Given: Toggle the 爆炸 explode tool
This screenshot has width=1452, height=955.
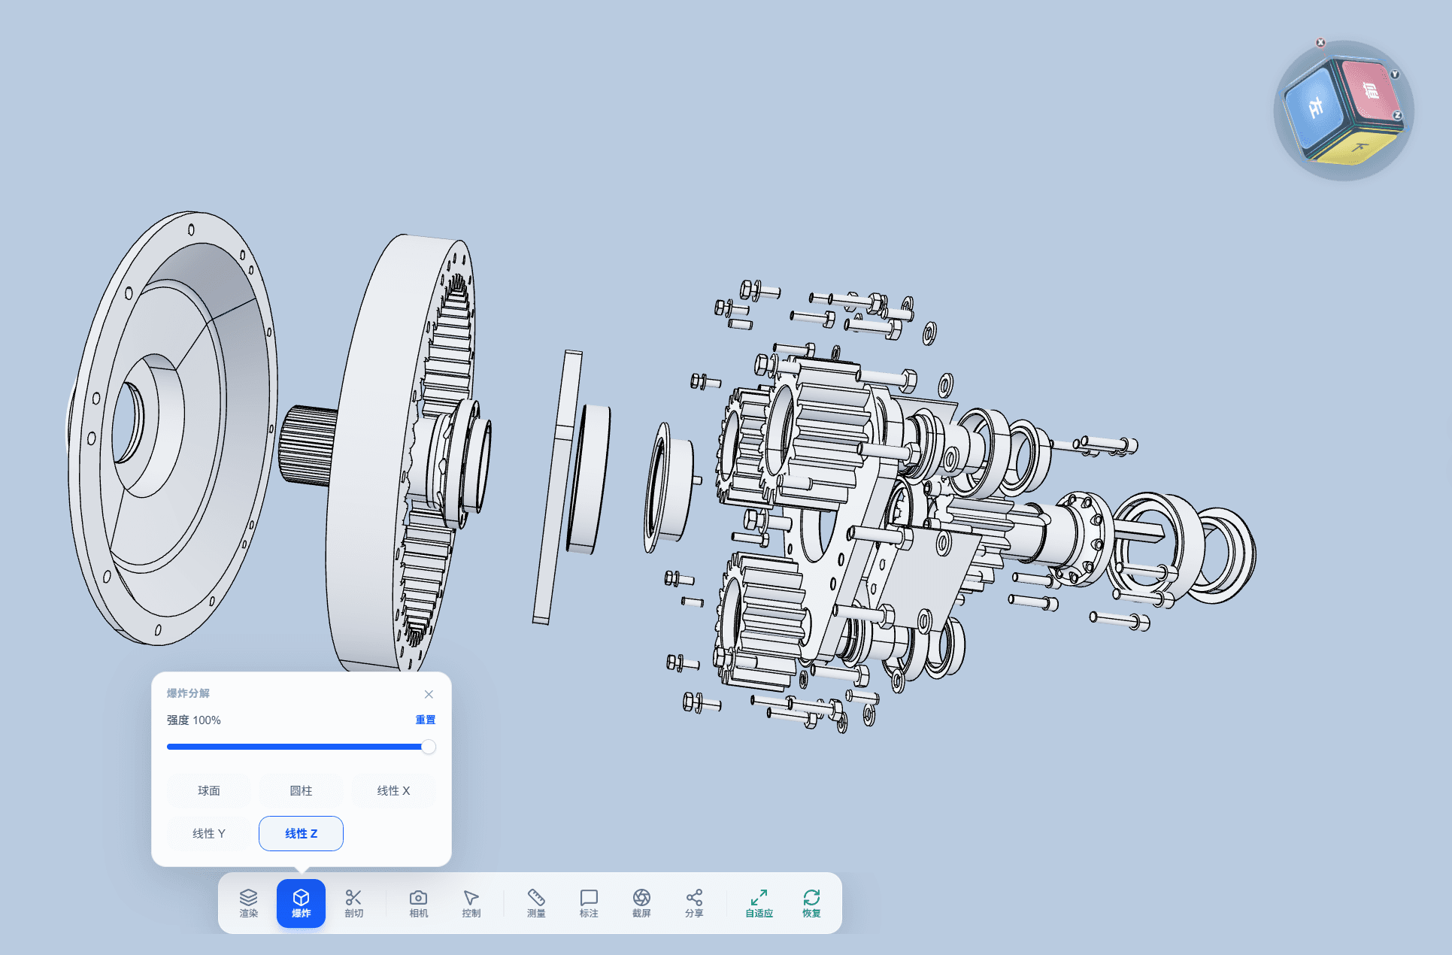Looking at the screenshot, I should click(x=301, y=903).
